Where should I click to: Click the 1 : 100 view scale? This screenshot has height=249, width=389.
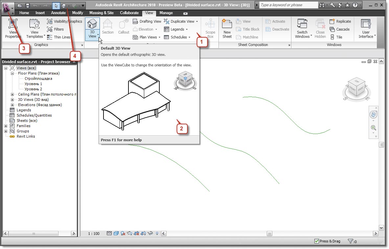tap(94, 233)
